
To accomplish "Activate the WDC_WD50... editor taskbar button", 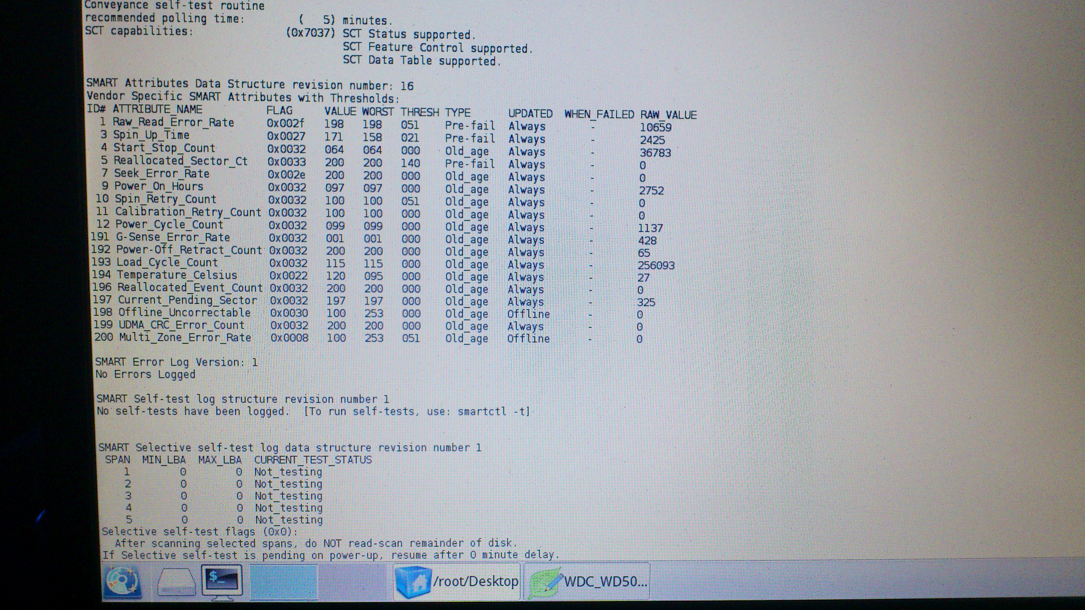I will tap(587, 581).
